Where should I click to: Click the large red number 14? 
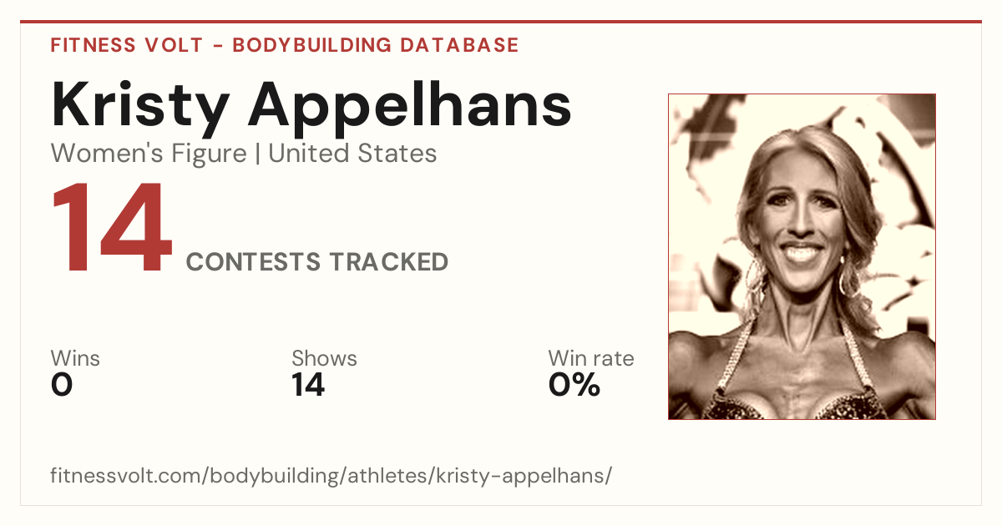point(111,229)
